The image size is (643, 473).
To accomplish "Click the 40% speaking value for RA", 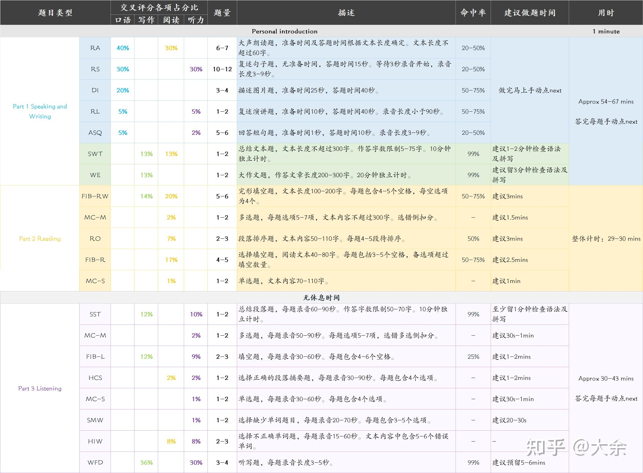I will pyautogui.click(x=123, y=48).
